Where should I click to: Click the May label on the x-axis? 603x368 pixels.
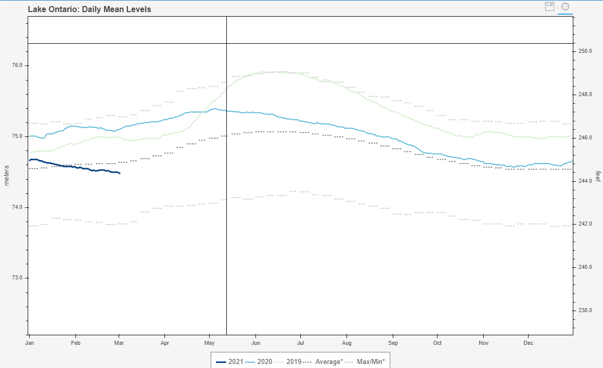click(210, 343)
